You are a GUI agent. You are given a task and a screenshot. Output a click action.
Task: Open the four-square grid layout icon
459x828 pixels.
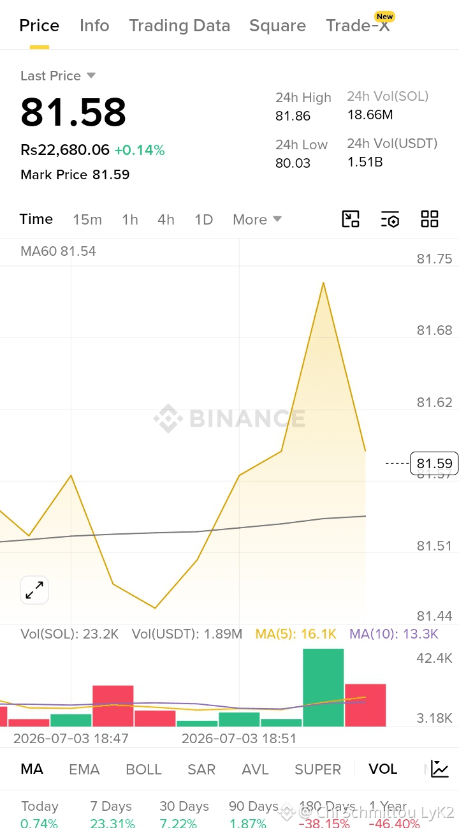(430, 219)
